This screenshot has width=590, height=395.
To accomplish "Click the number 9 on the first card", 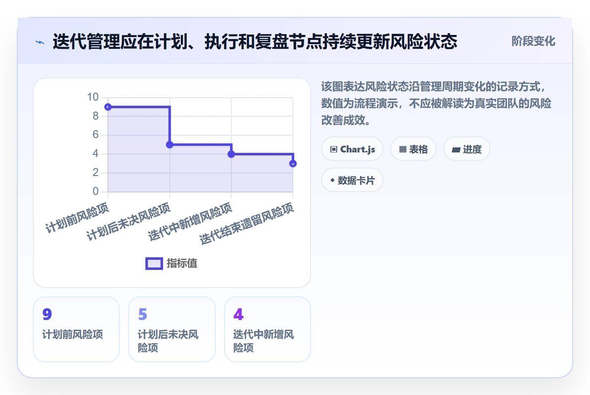I will coord(47,314).
